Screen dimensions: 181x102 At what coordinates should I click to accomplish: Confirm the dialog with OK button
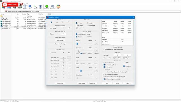[107, 83]
